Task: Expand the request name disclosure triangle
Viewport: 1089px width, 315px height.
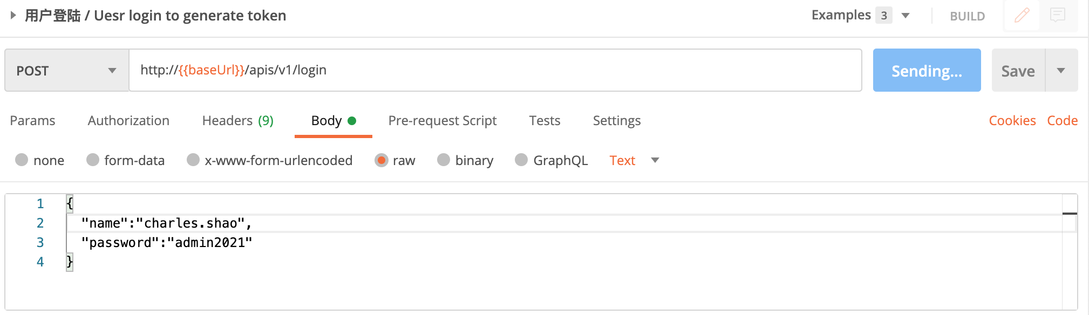Action: click(x=13, y=15)
